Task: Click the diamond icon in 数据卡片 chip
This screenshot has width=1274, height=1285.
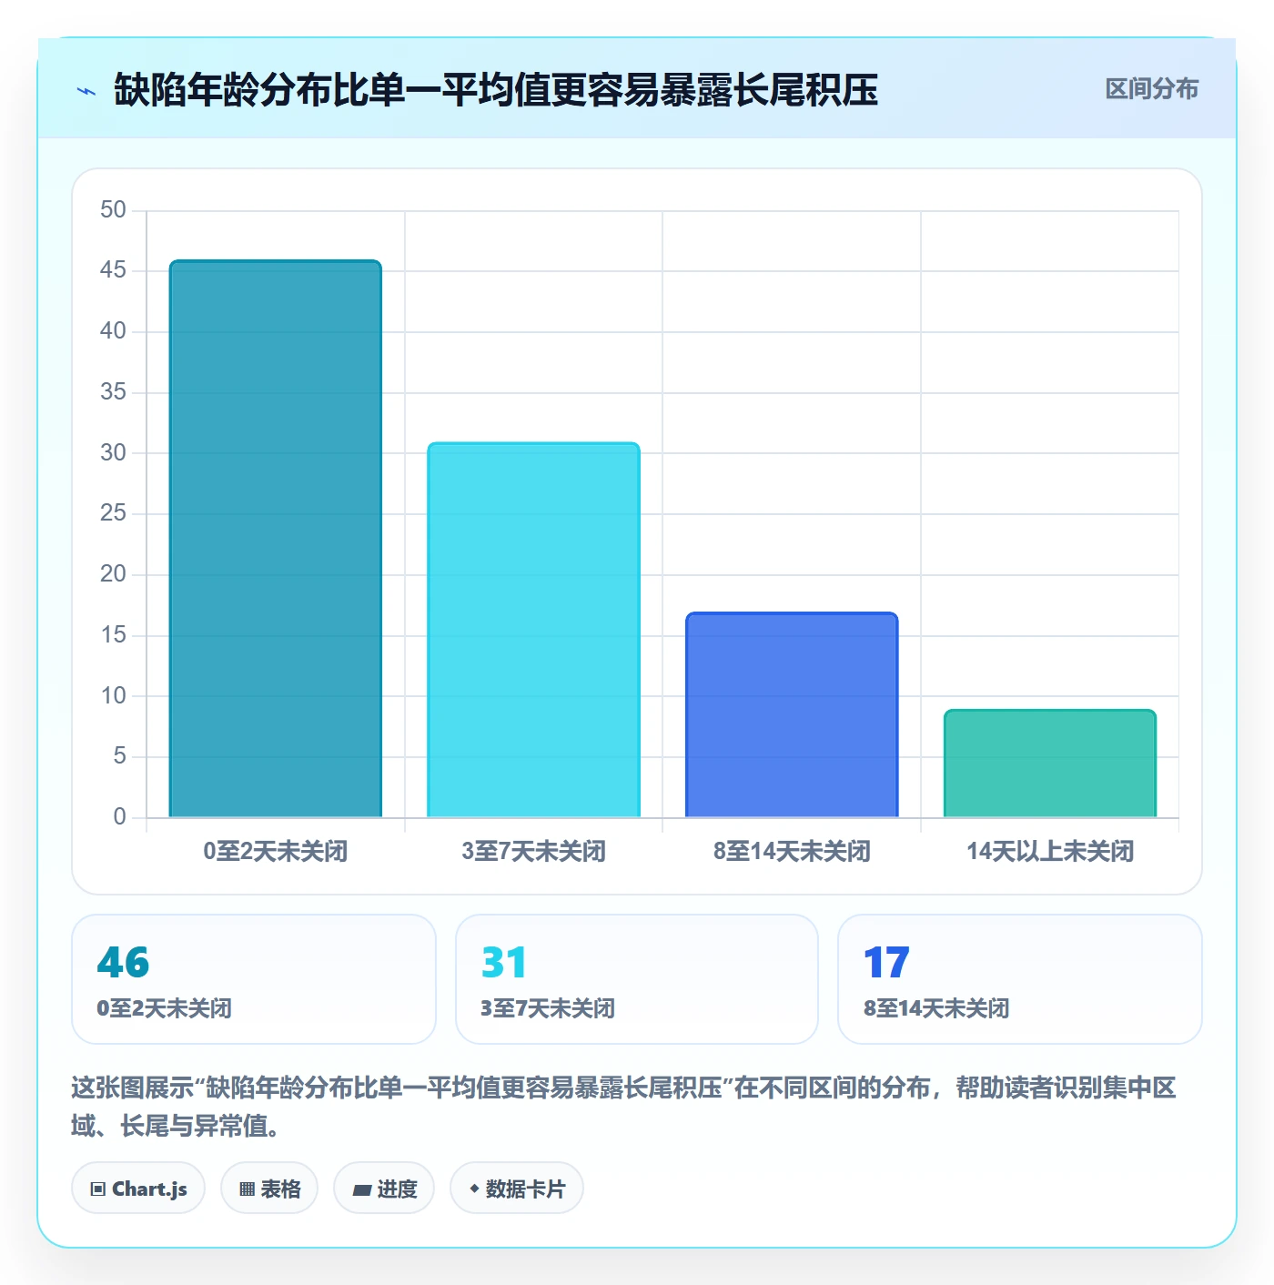Action: [x=474, y=1189]
